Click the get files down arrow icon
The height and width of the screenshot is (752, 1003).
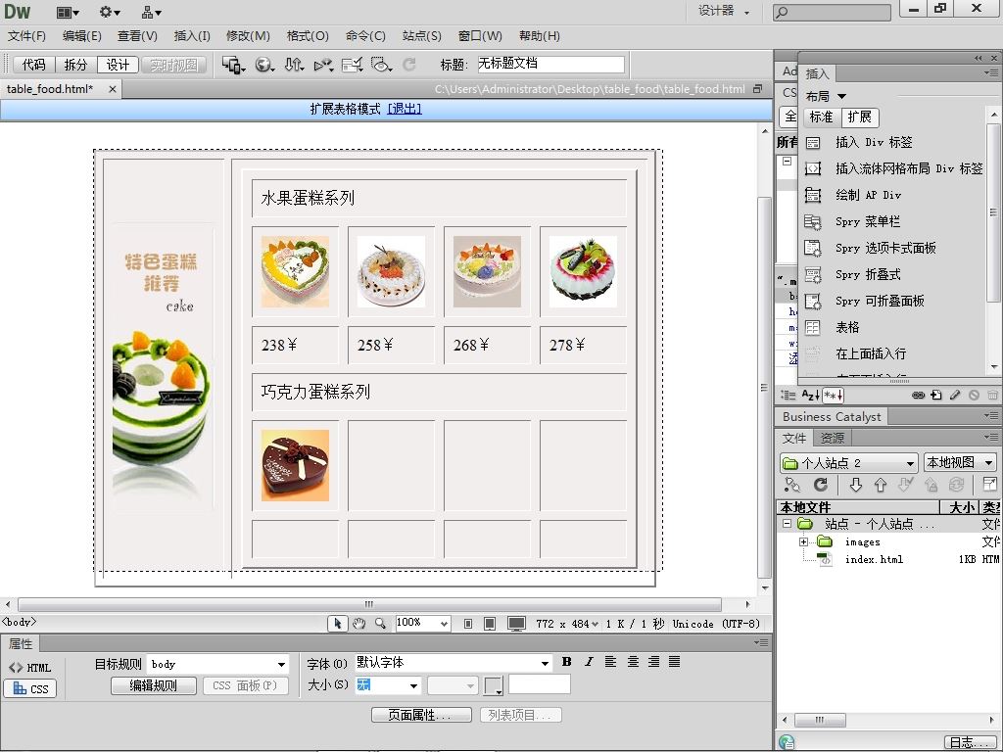[855, 485]
